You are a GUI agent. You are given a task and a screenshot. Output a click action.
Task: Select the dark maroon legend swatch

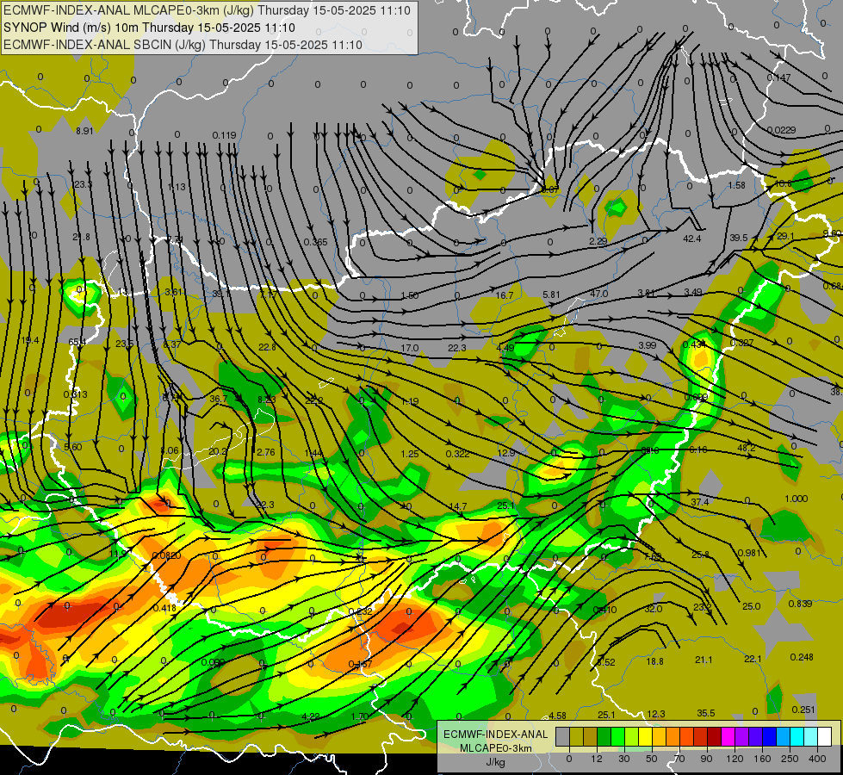tap(715, 736)
